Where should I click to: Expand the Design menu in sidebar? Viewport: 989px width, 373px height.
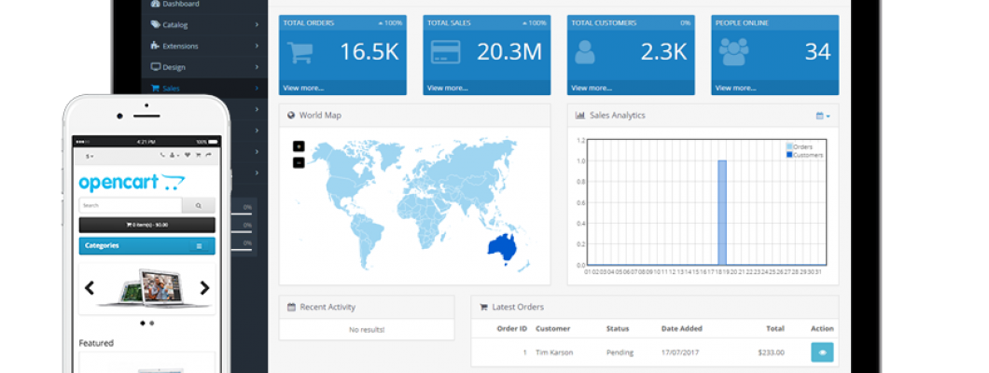click(205, 67)
